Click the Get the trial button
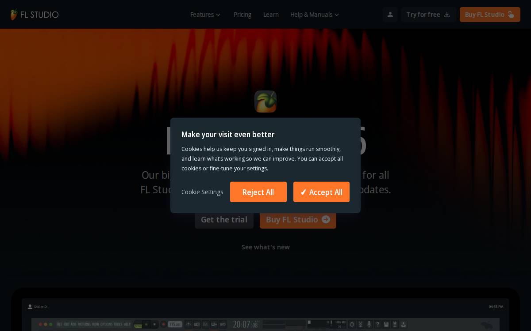 click(224, 219)
